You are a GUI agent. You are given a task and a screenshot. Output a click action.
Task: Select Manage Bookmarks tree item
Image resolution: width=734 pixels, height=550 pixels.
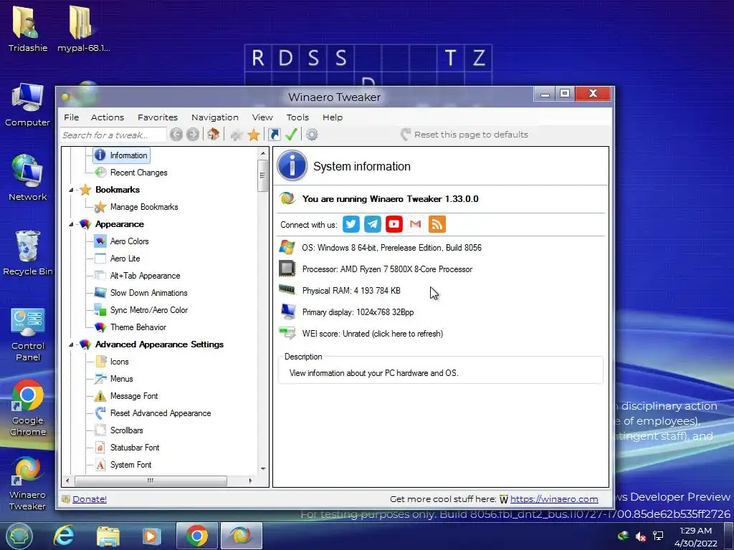143,207
